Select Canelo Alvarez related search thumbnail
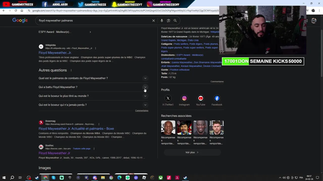 click(x=217, y=127)
